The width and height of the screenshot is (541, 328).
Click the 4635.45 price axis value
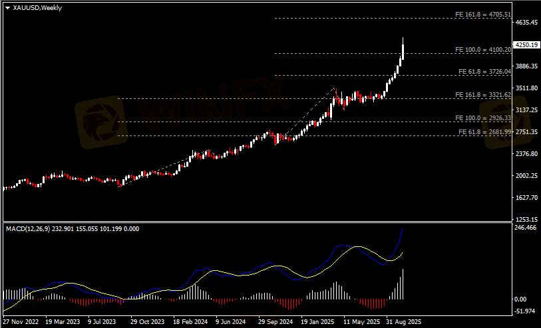coord(526,23)
